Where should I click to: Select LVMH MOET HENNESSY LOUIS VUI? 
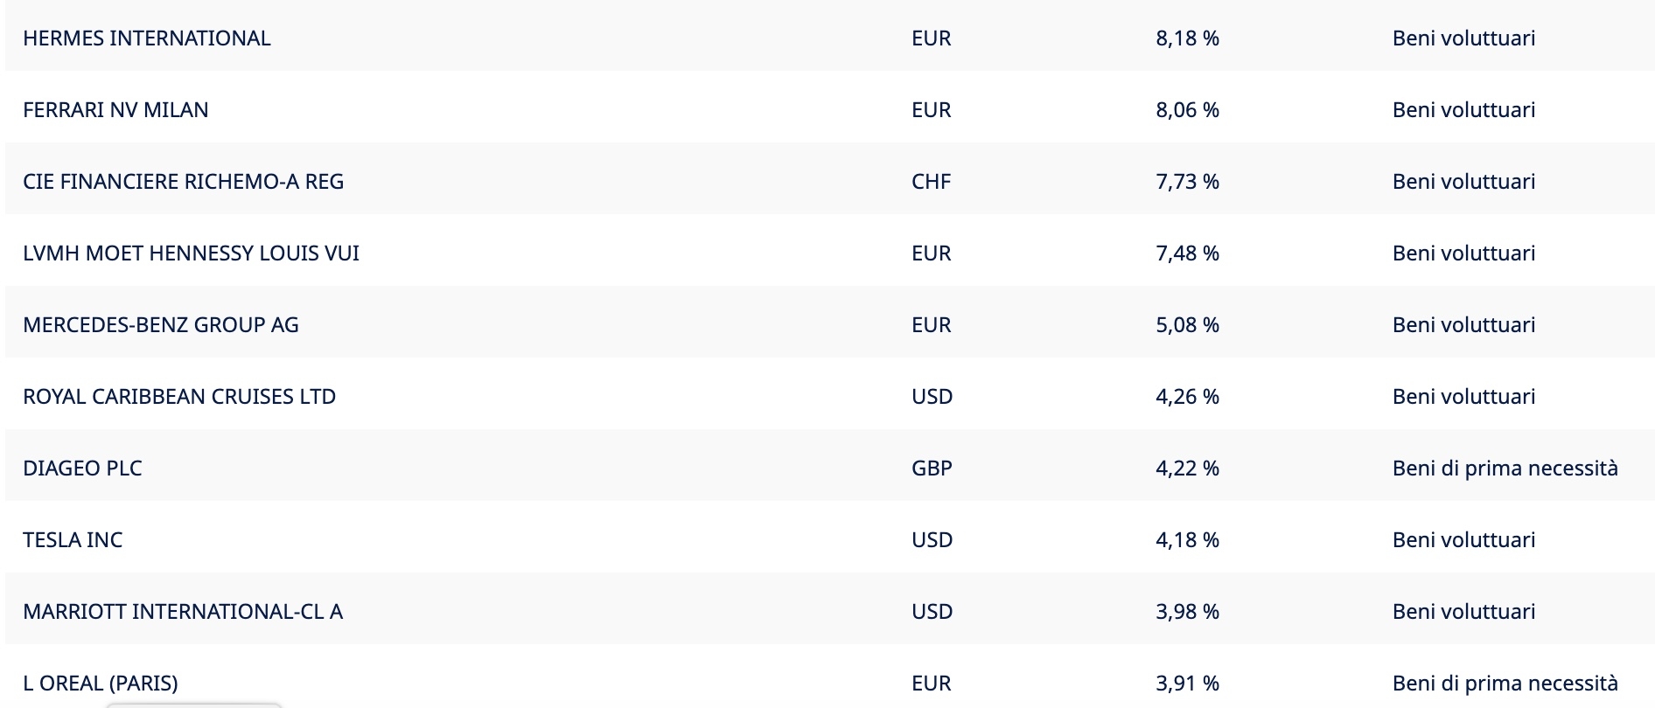pyautogui.click(x=191, y=253)
